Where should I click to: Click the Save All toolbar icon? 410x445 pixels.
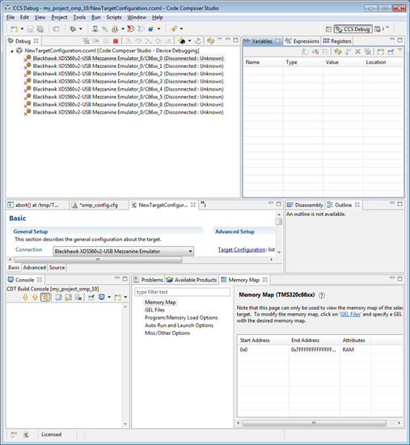point(40,29)
